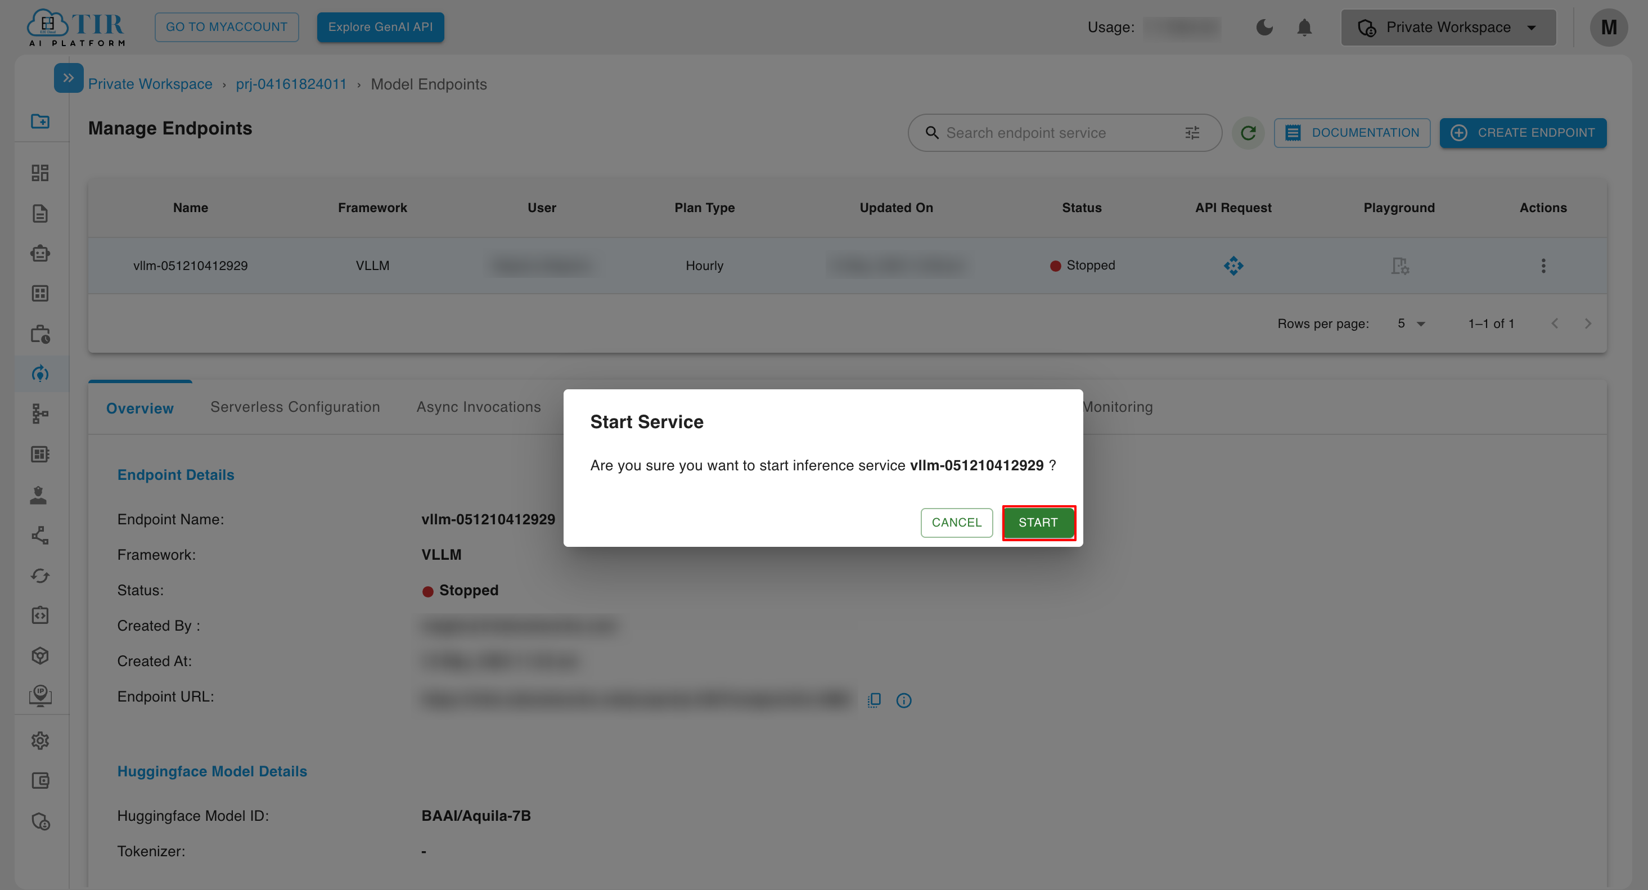Viewport: 1648px width, 890px height.
Task: Show Endpoint URL info icon
Action: click(903, 700)
